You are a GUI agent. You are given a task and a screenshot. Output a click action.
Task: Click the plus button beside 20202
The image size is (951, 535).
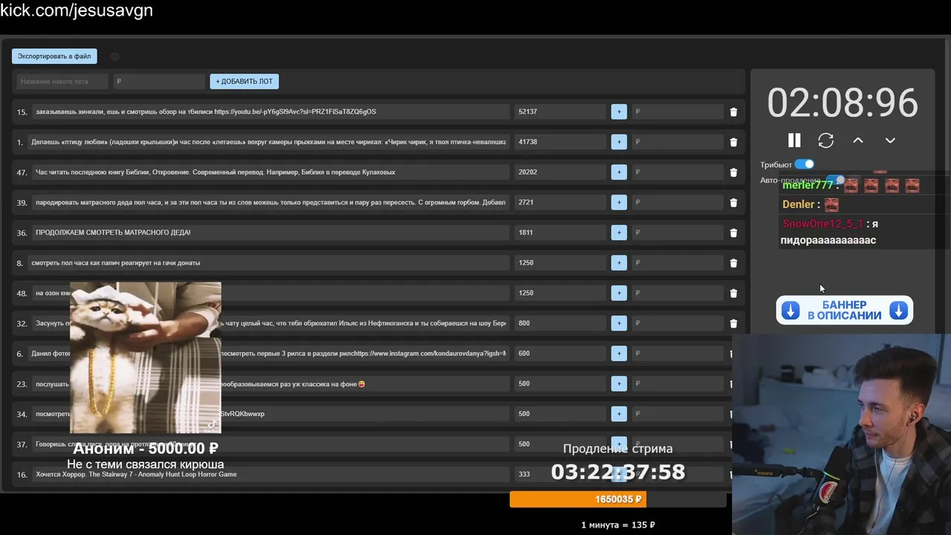[619, 172]
